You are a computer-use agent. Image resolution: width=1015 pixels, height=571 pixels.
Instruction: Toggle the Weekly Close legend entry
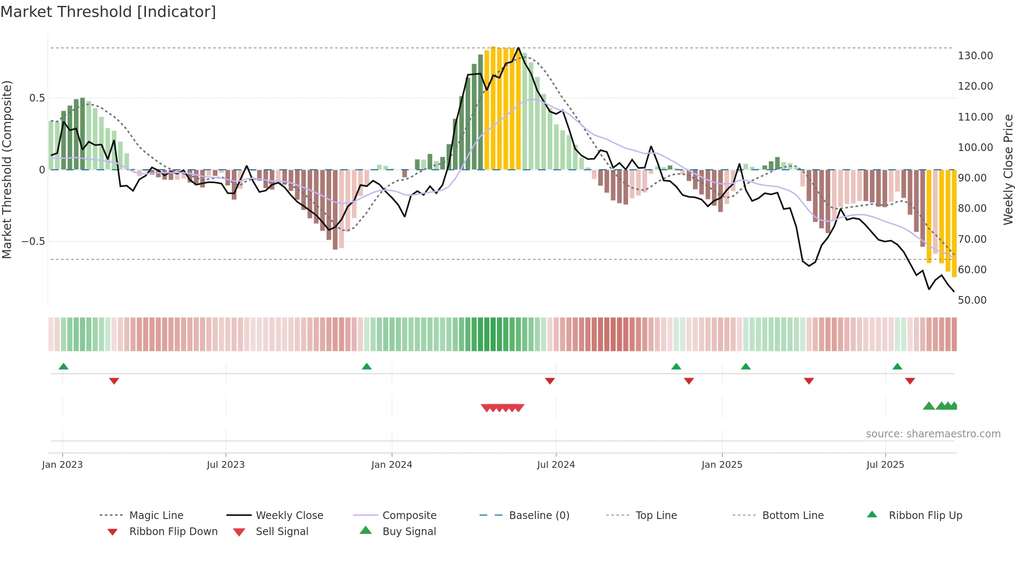275,515
